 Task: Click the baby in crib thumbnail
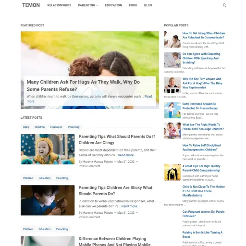click(172, 85)
